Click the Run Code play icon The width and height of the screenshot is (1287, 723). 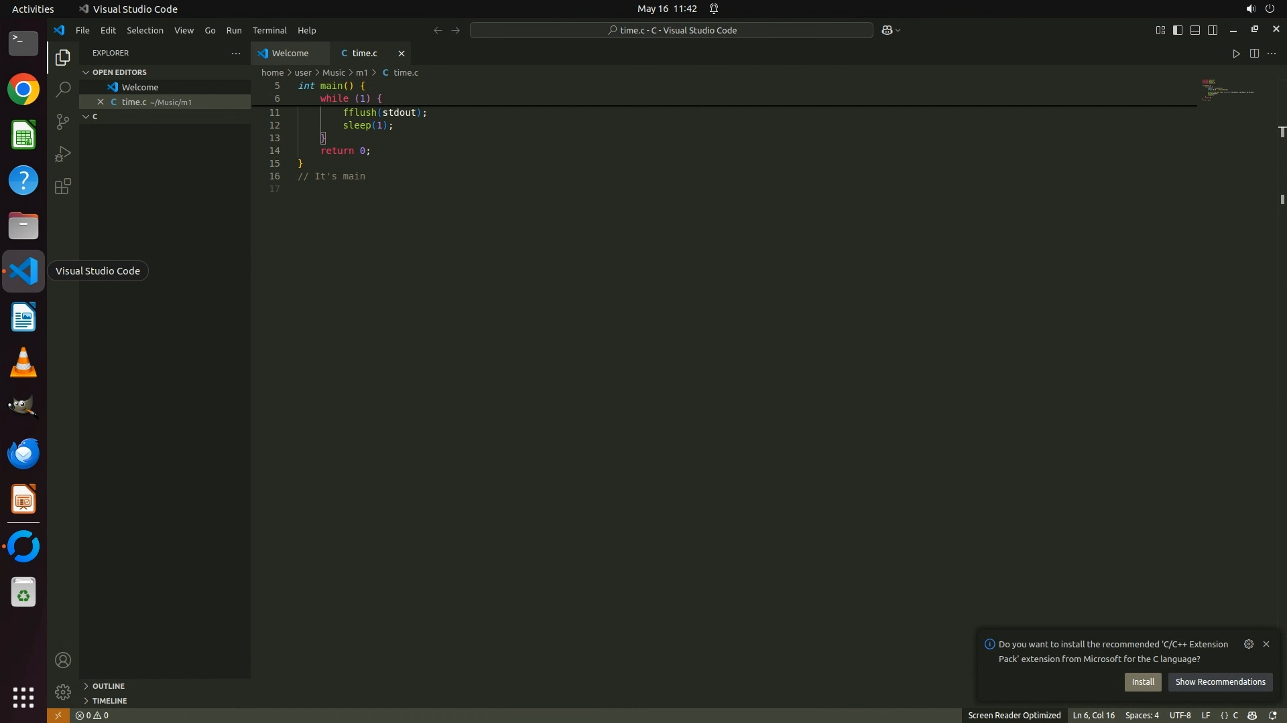coord(1236,54)
